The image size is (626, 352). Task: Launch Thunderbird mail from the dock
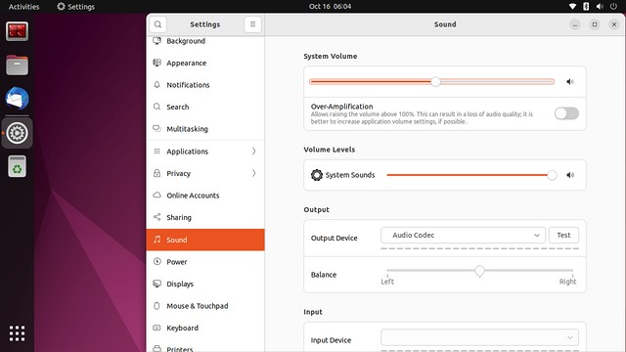tap(17, 99)
